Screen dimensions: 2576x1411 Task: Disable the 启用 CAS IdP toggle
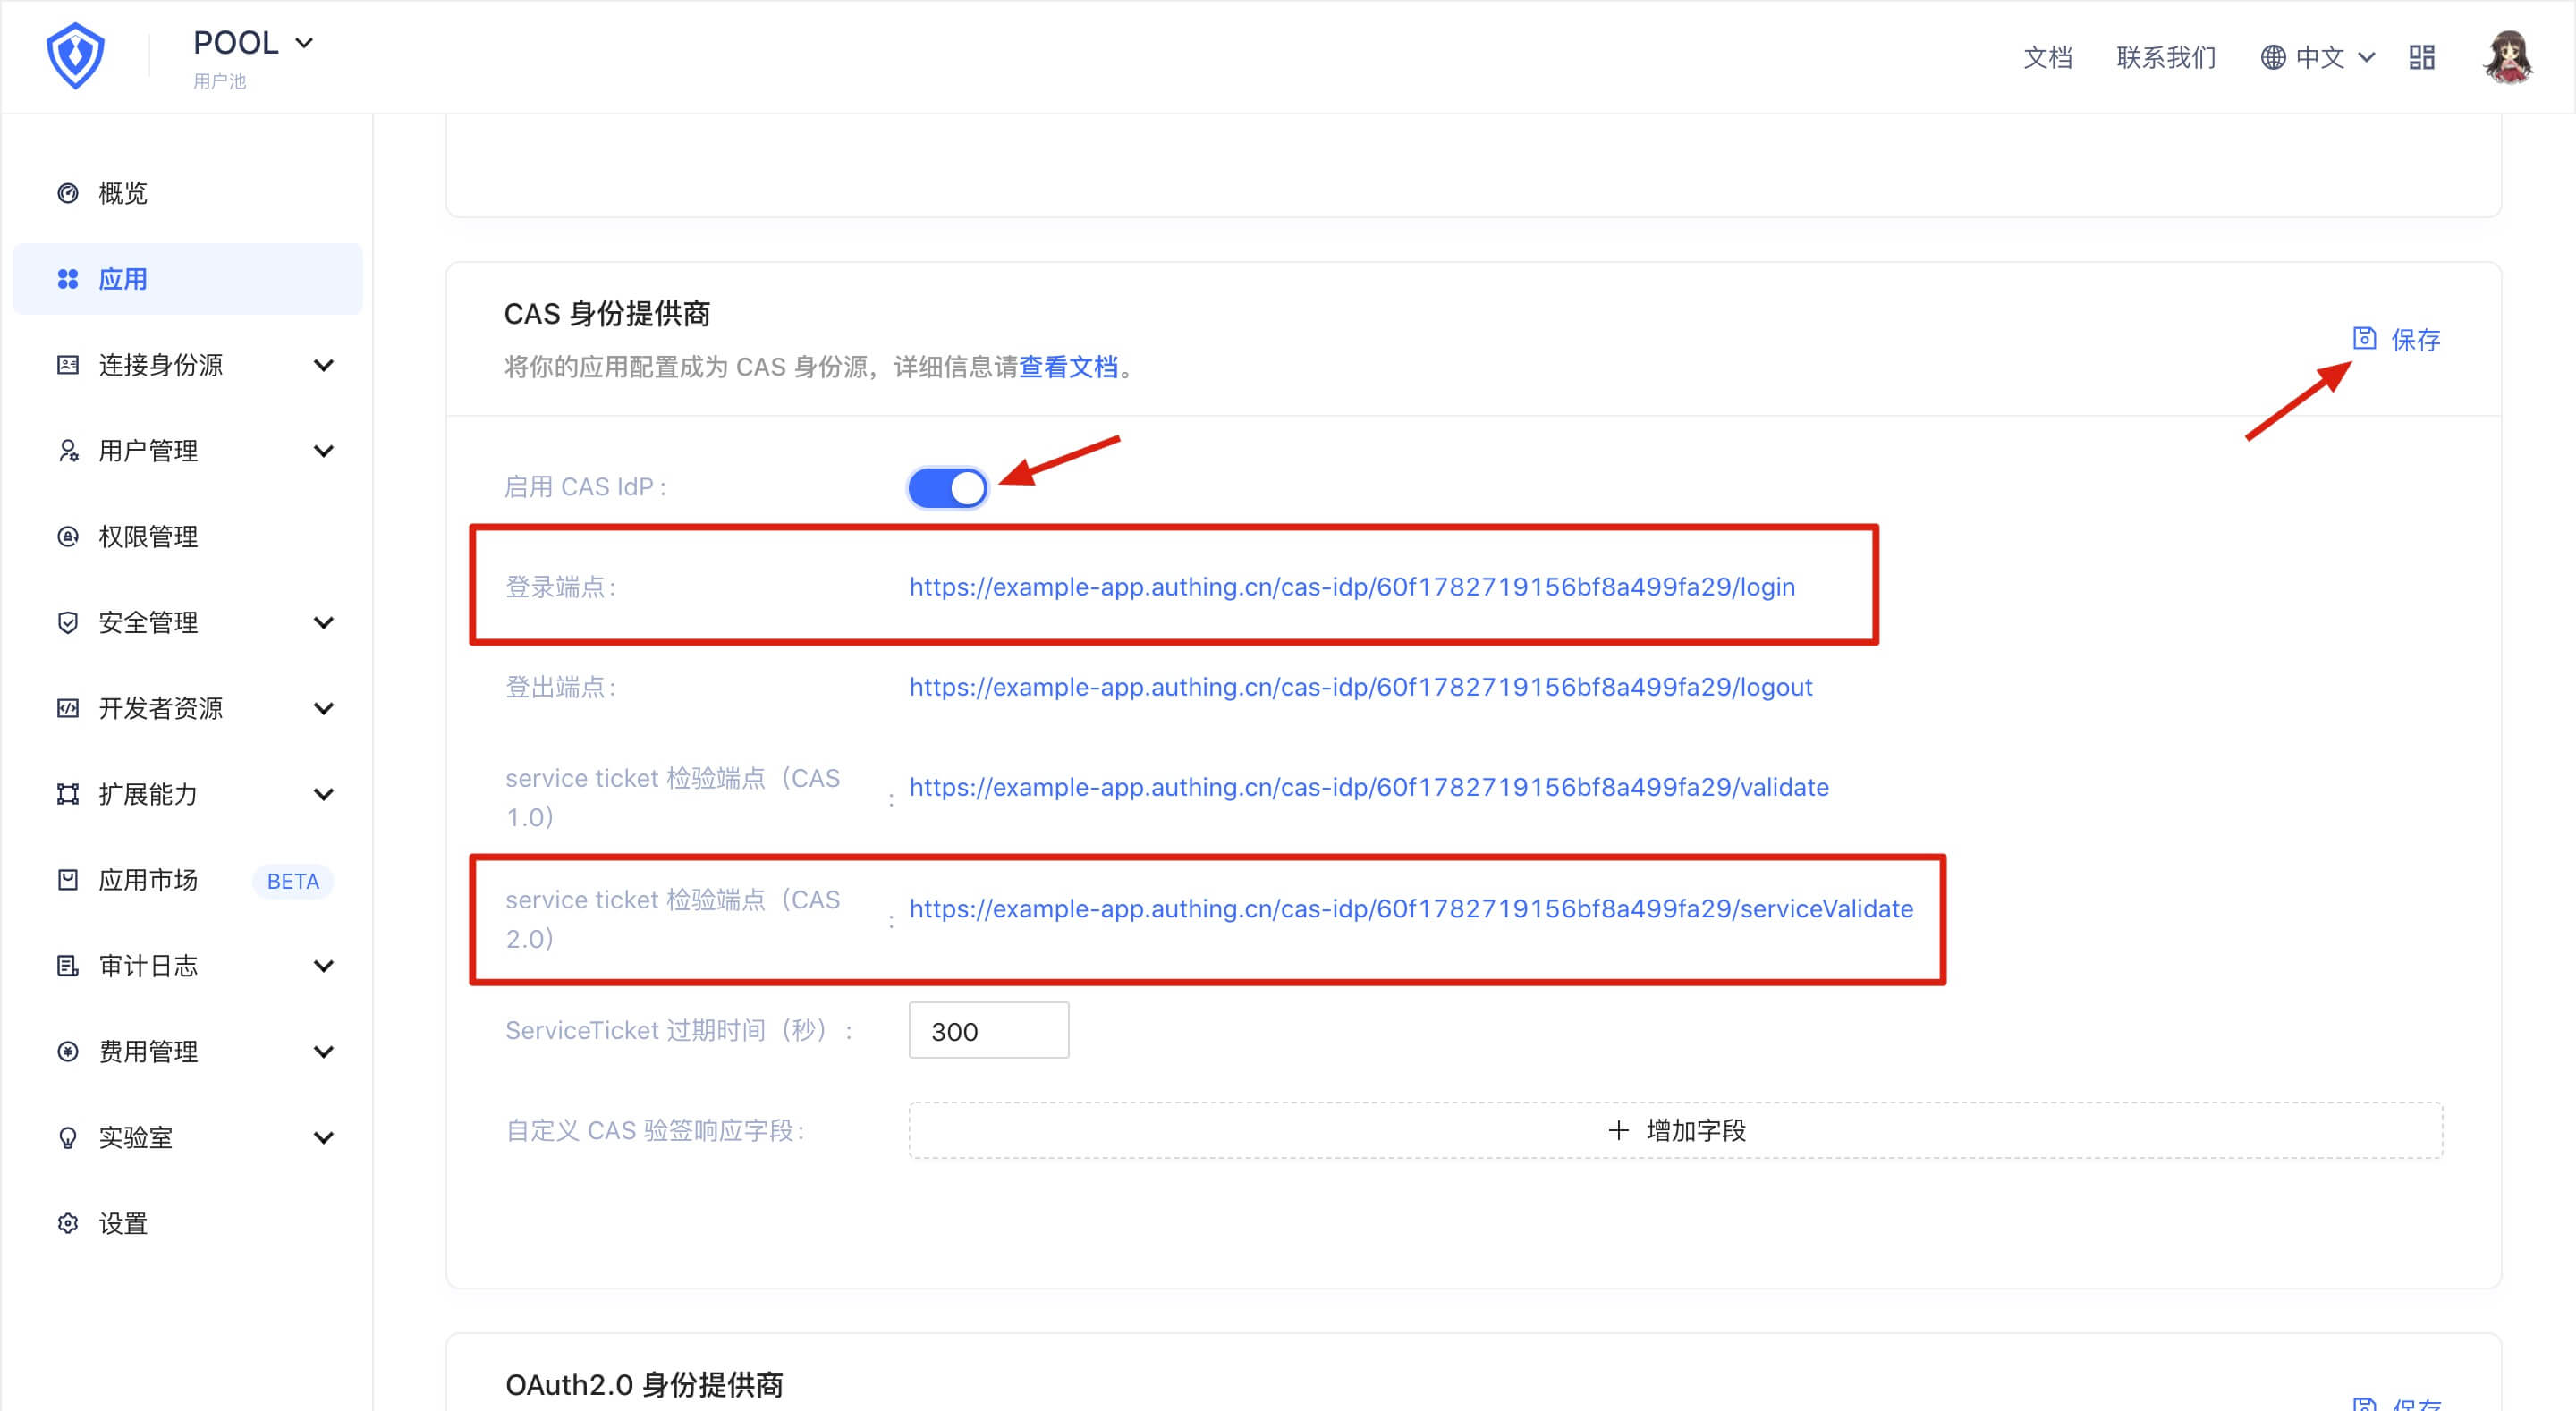point(947,488)
